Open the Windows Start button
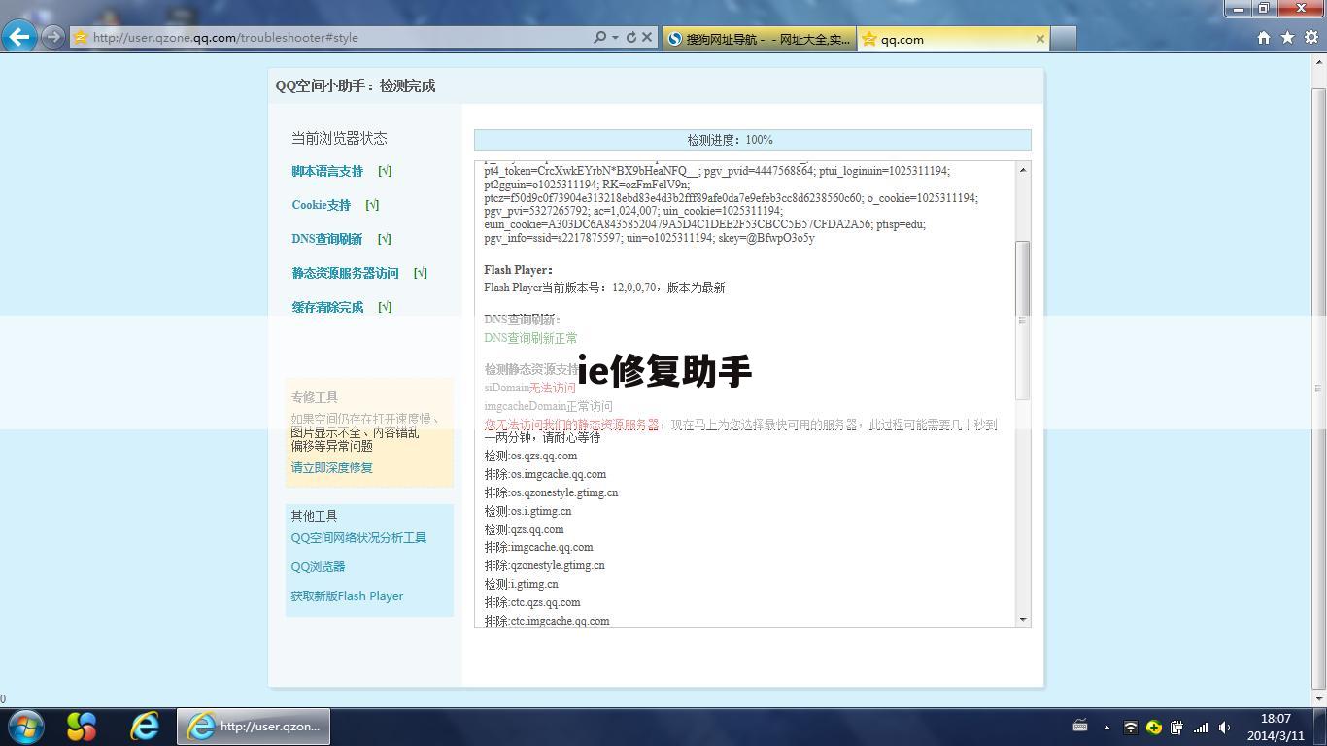This screenshot has height=746, width=1327. click(x=25, y=727)
